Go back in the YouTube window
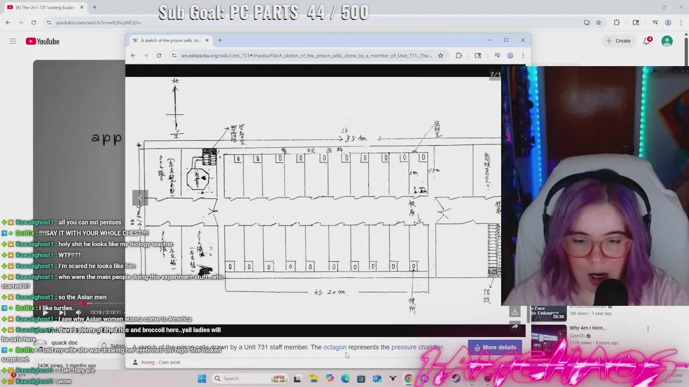Image resolution: width=689 pixels, height=387 pixels. pos(8,23)
